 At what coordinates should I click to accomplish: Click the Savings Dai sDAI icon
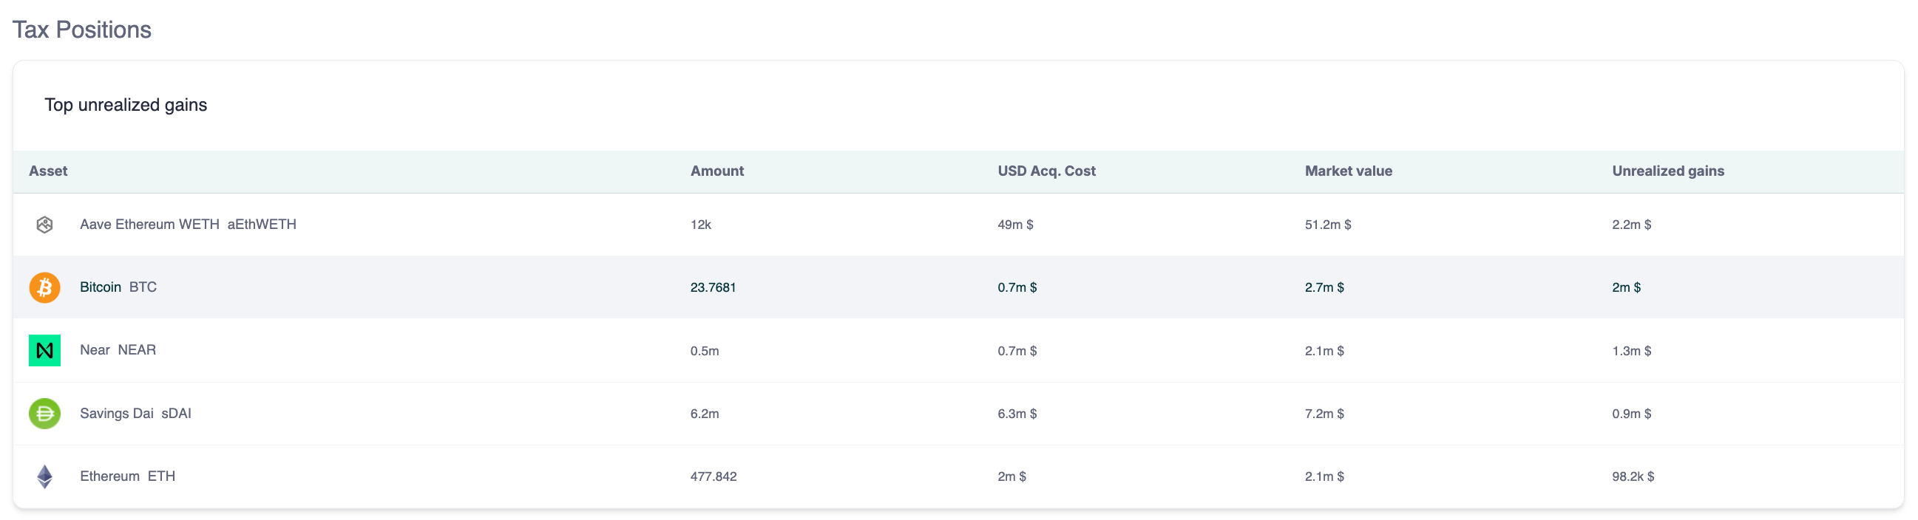[44, 414]
